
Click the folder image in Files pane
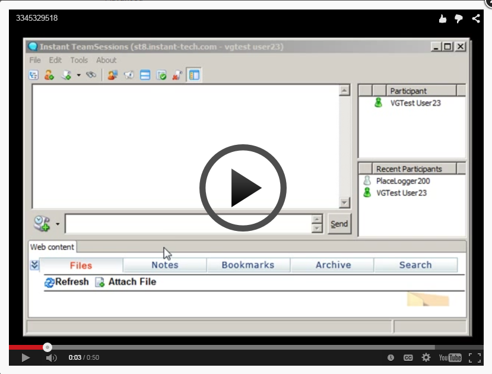pyautogui.click(x=428, y=299)
